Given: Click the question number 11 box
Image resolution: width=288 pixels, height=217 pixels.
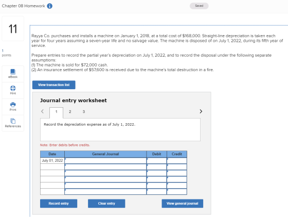Looking at the screenshot, I should point(13,29).
